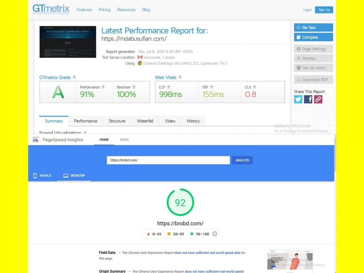Open the help icon next to Structure score
The height and width of the screenshot is (273, 364).
134,87
